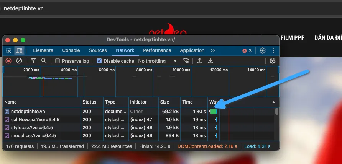The width and height of the screenshot is (342, 164).
Task: Stop recording network log
Action: coord(8,61)
